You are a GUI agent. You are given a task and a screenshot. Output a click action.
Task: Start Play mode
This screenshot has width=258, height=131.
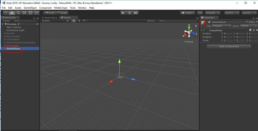pyautogui.click(x=123, y=13)
